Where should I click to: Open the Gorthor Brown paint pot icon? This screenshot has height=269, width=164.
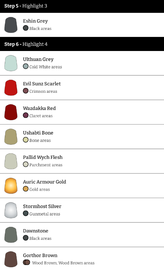(11, 259)
